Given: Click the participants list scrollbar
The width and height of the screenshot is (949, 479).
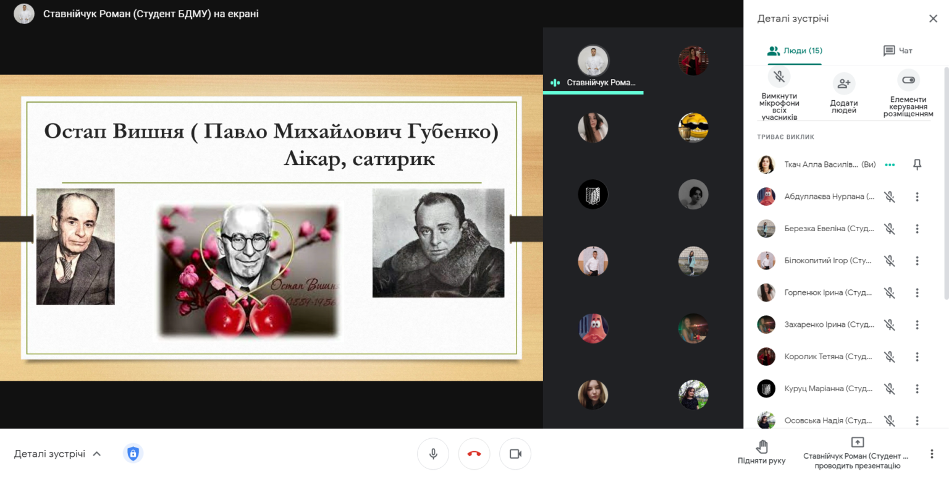Looking at the screenshot, I should pos(945,185).
